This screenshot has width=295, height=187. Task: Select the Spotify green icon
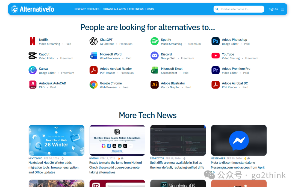(x=154, y=41)
